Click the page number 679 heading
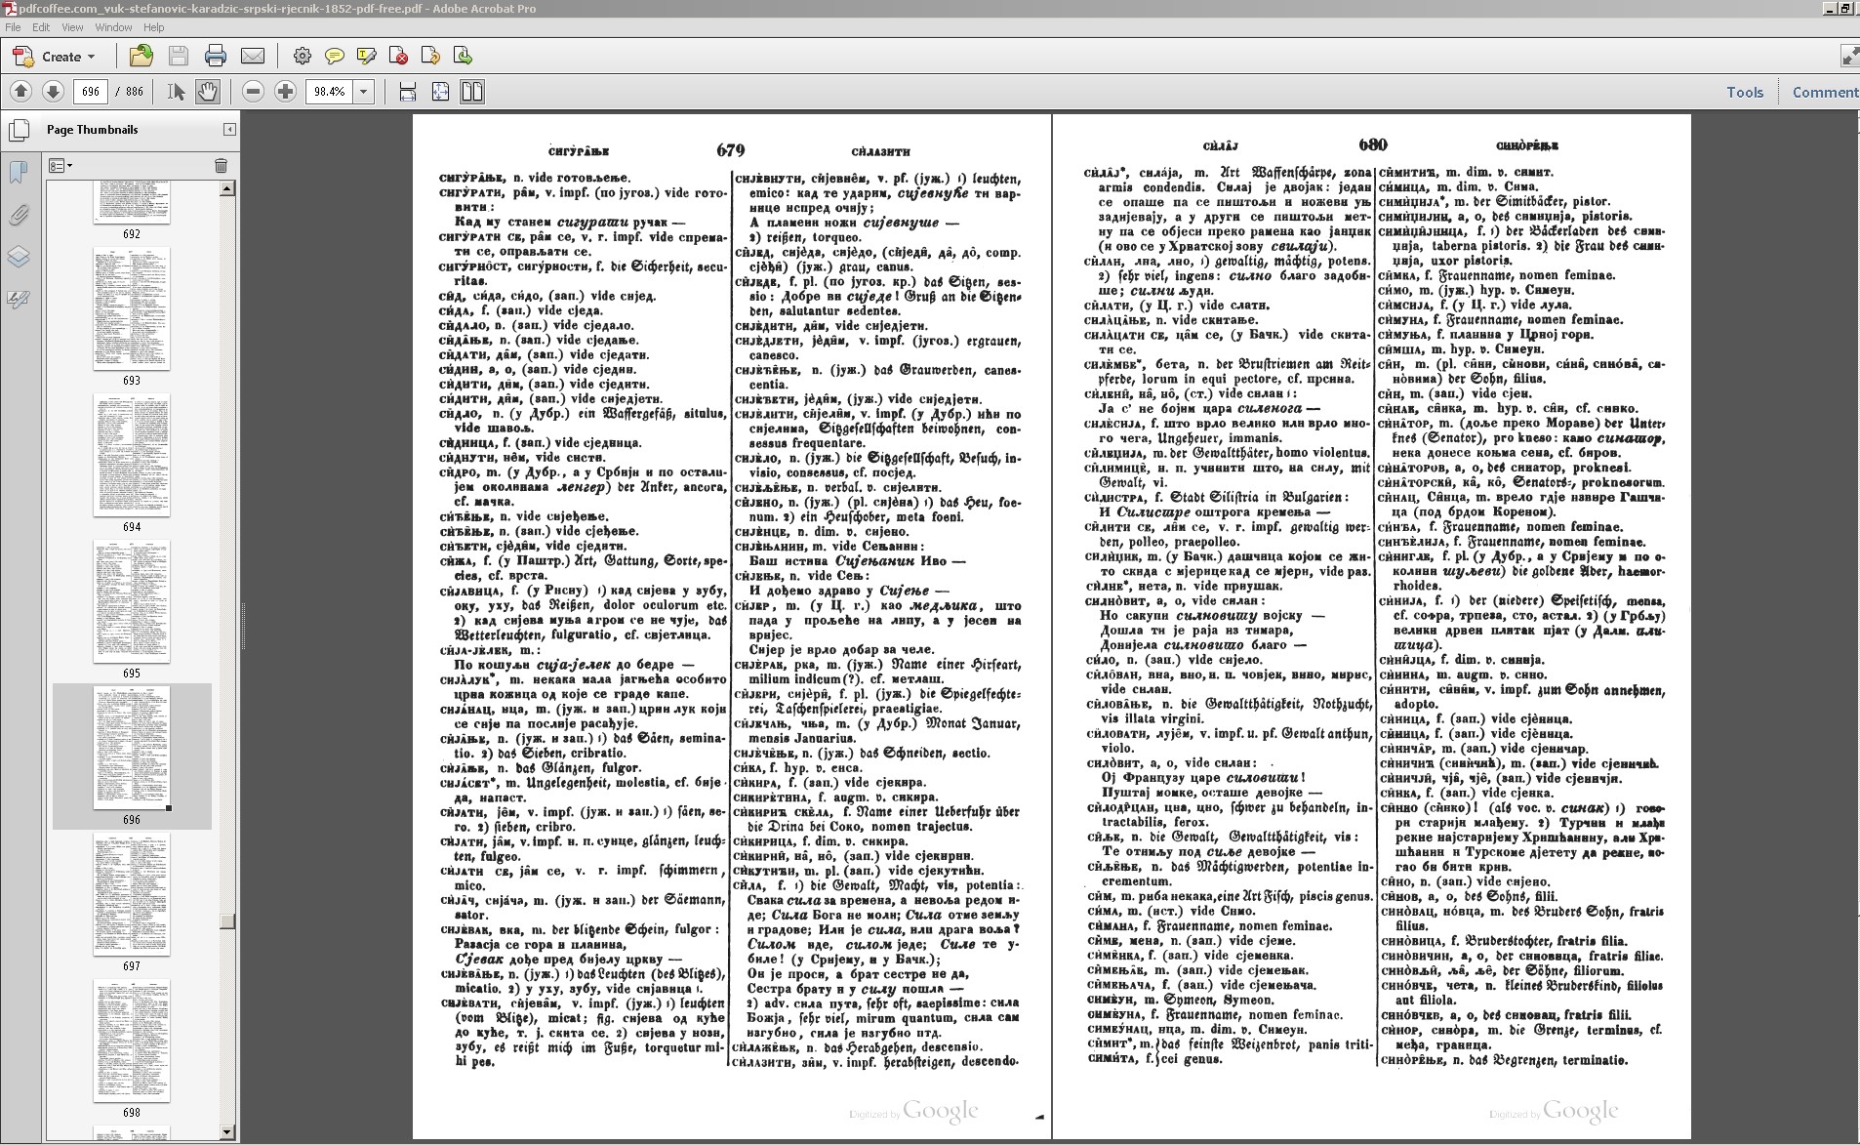Screen dimensions: 1860x1145 click(730, 149)
